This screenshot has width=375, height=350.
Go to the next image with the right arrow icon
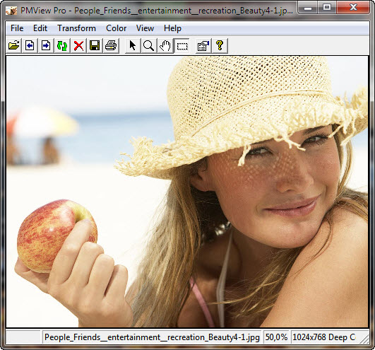46,45
